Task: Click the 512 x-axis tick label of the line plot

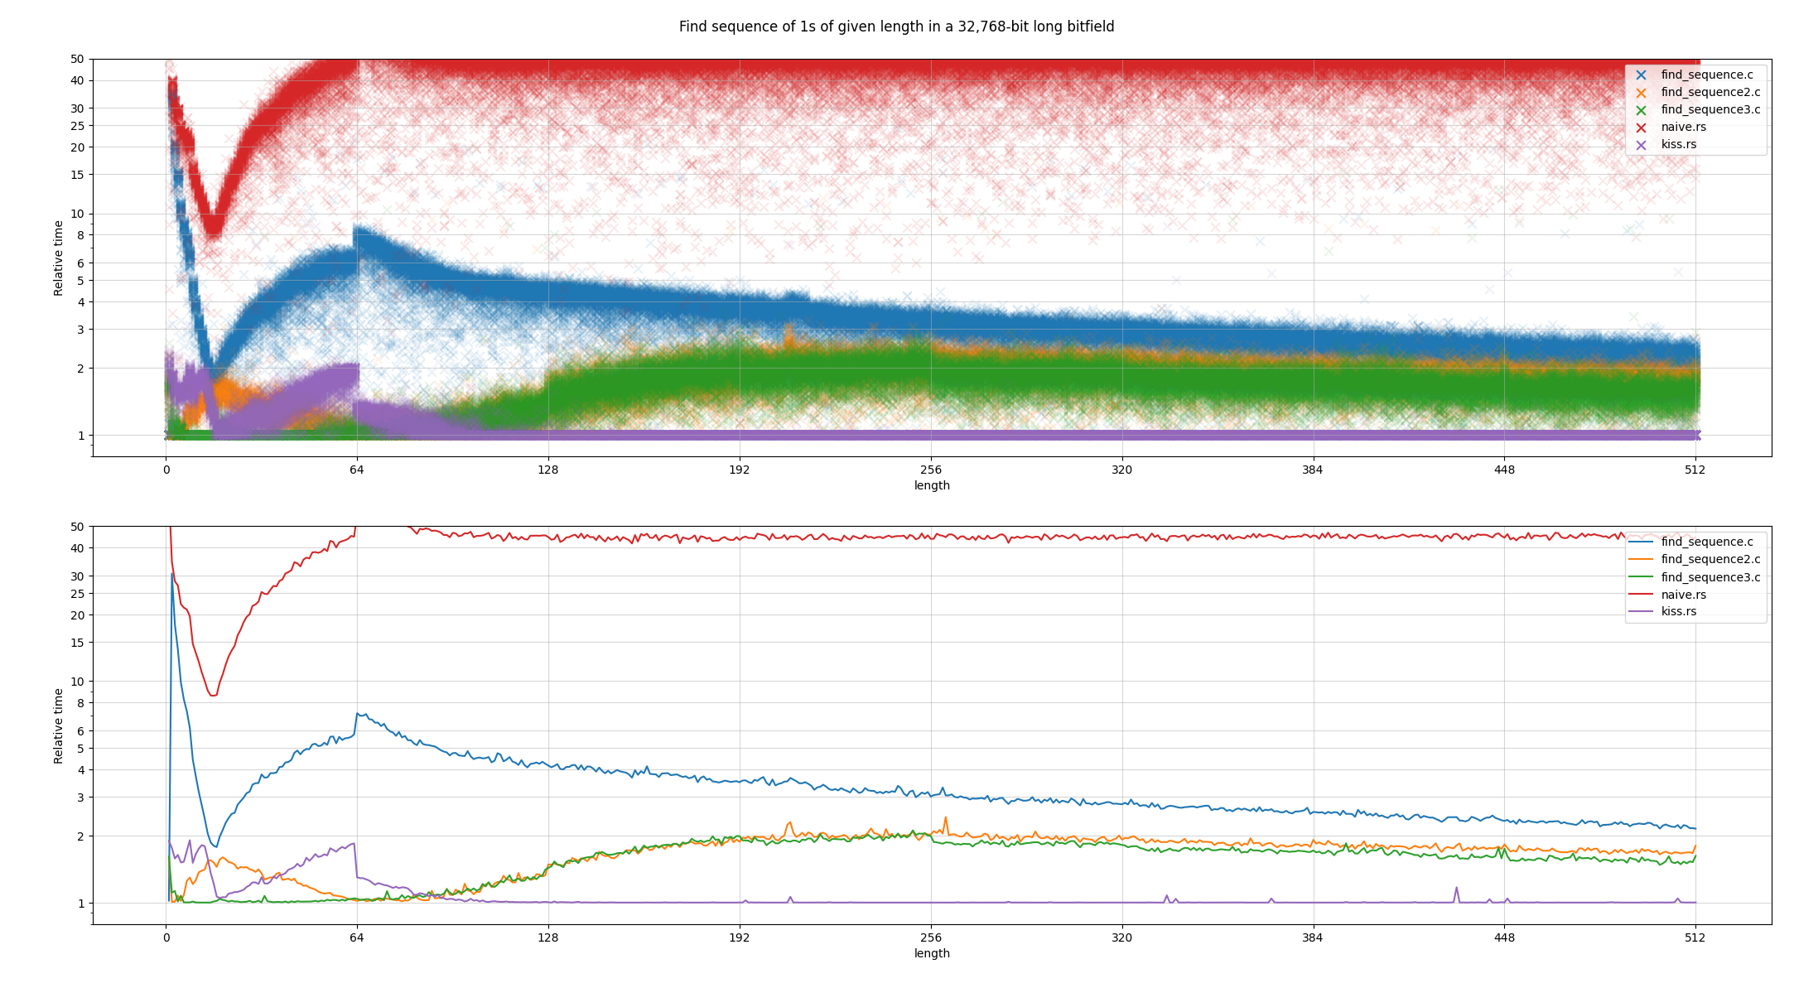Action: click(x=1695, y=937)
